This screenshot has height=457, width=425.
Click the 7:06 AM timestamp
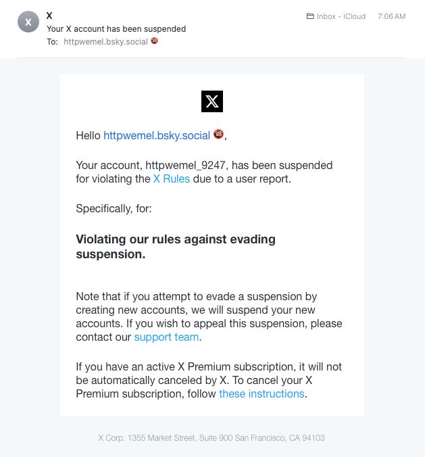[x=391, y=16]
